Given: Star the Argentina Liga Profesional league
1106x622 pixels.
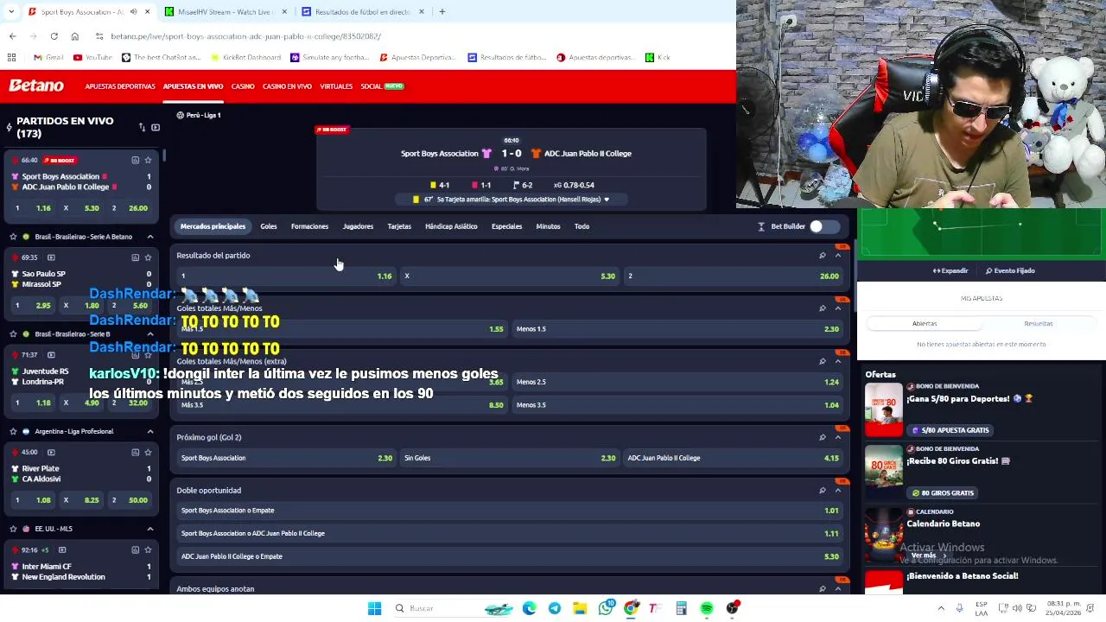Looking at the screenshot, I should [13, 431].
